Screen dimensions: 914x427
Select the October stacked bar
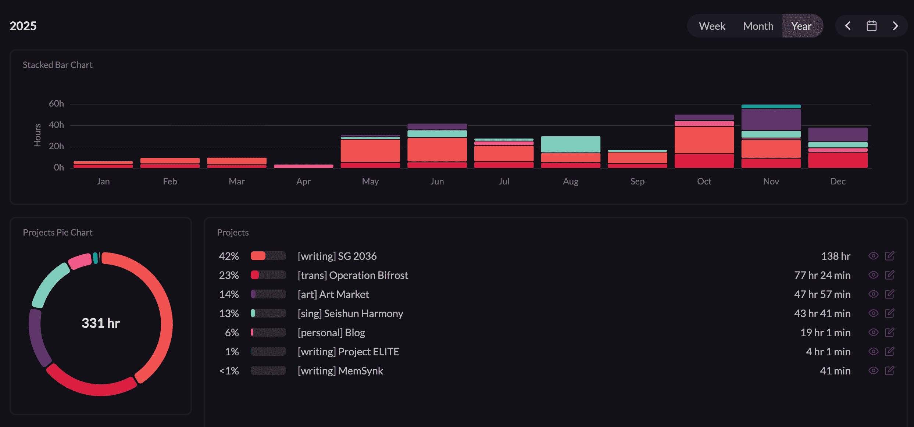(x=704, y=141)
